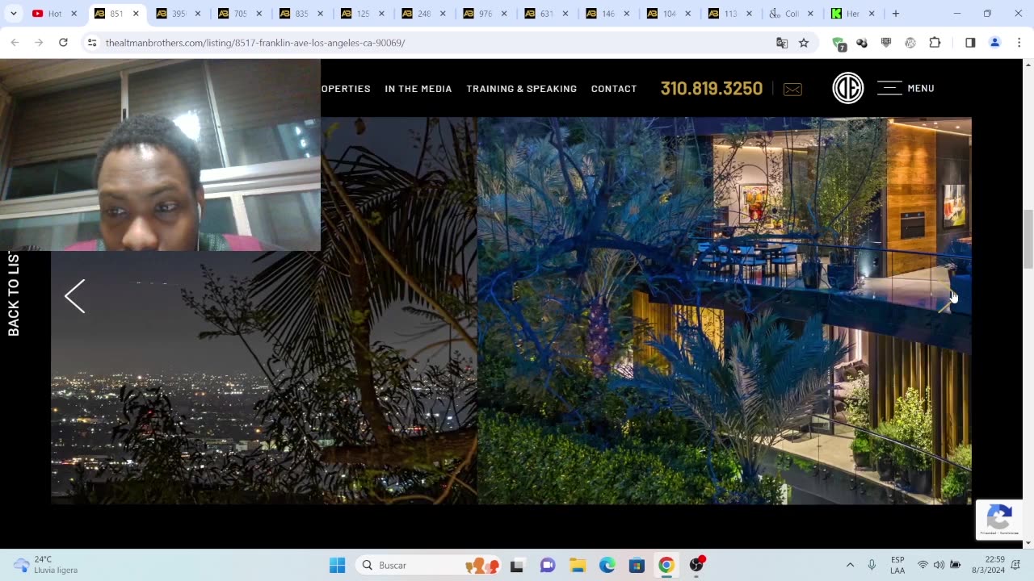This screenshot has height=581, width=1034.
Task: Show hidden system tray icons
Action: (x=850, y=565)
